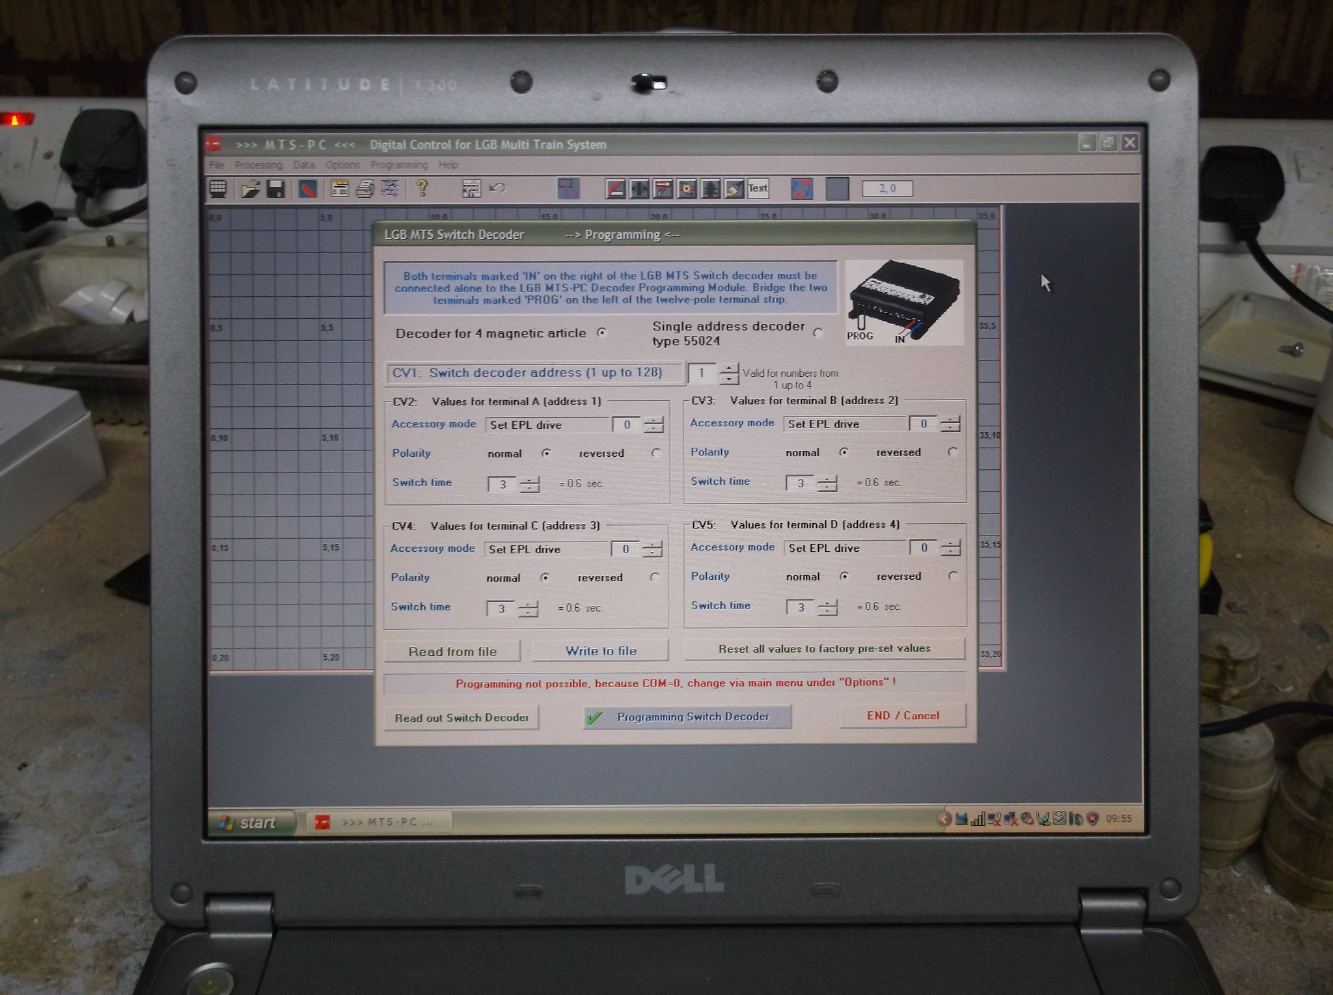Reset all values to factory pre-set values

824,649
